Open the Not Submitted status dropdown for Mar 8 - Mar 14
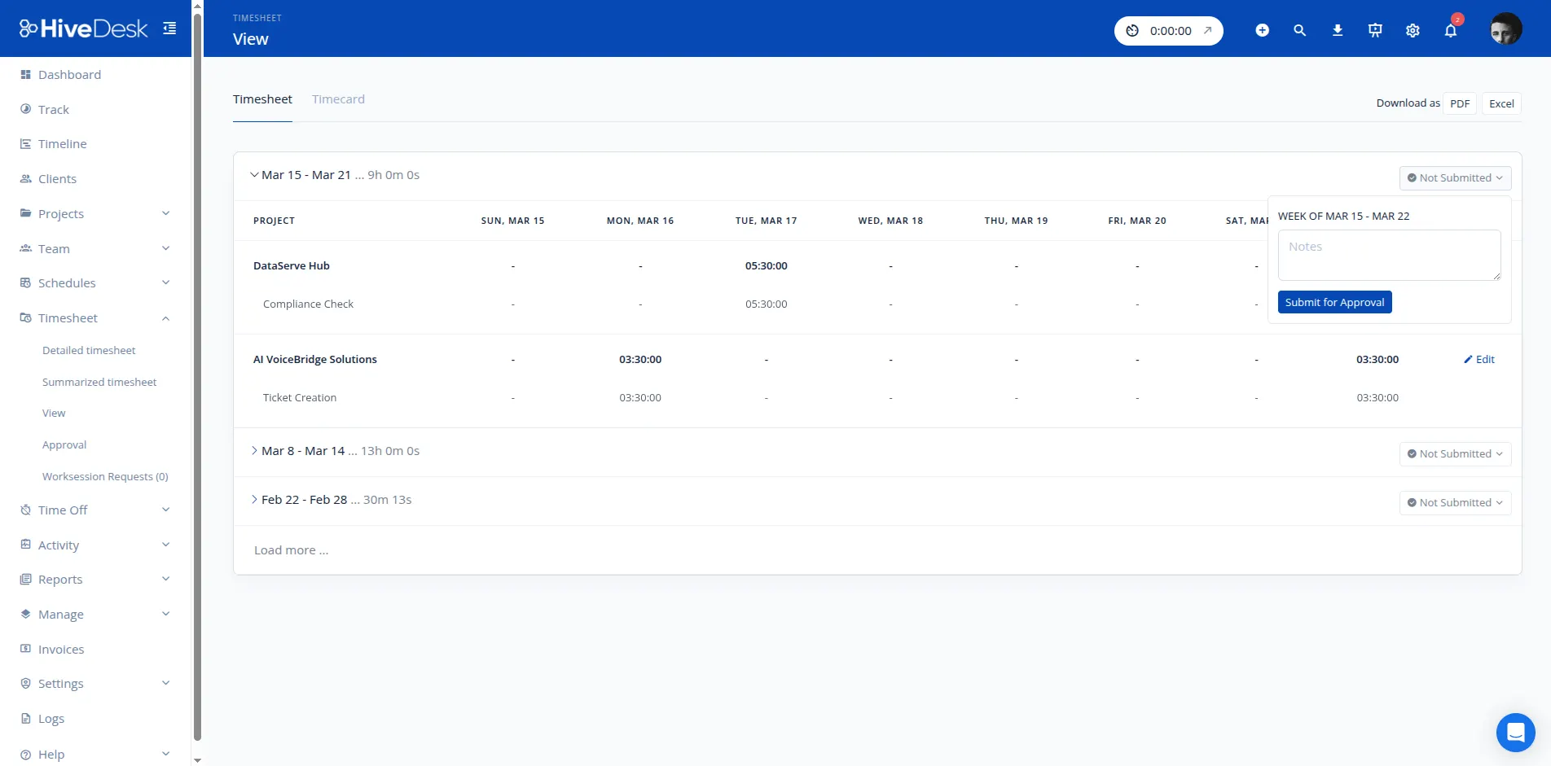This screenshot has height=766, width=1551. [x=1455, y=453]
